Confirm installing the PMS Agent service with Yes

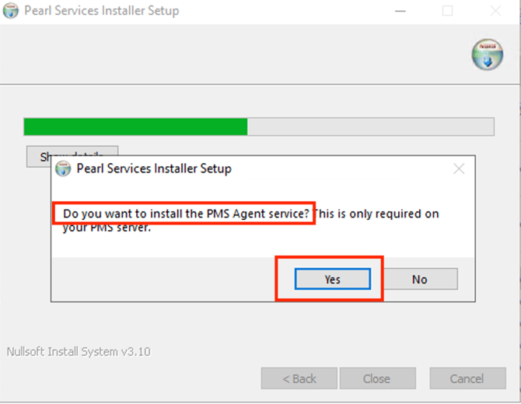[x=332, y=279]
